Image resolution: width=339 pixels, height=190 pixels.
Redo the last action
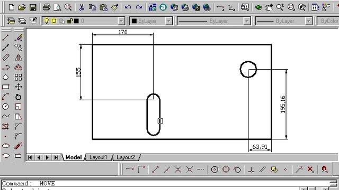(139, 7)
